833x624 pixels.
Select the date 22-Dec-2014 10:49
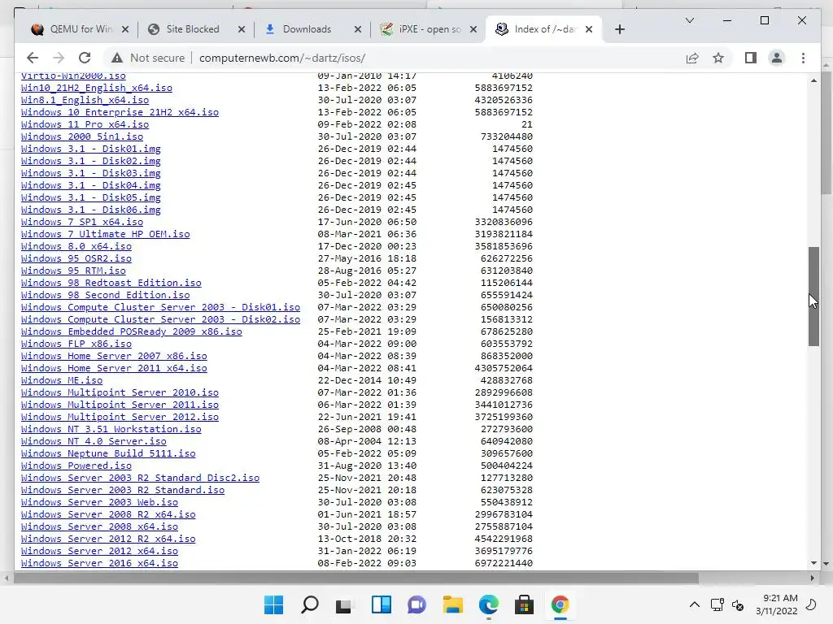pos(367,380)
